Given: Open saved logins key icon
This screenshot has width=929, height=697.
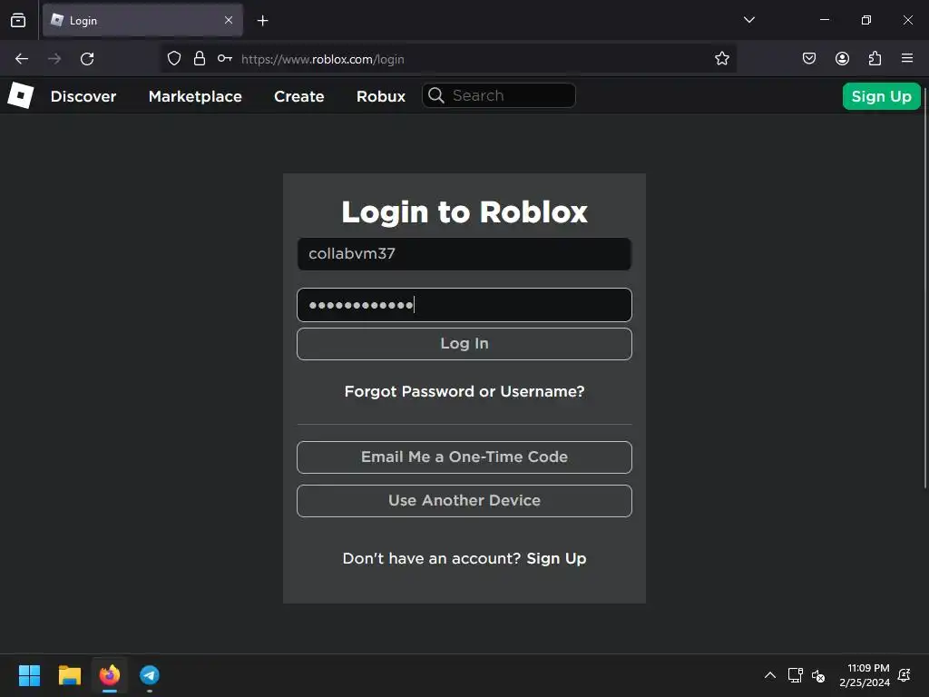Looking at the screenshot, I should tap(225, 59).
